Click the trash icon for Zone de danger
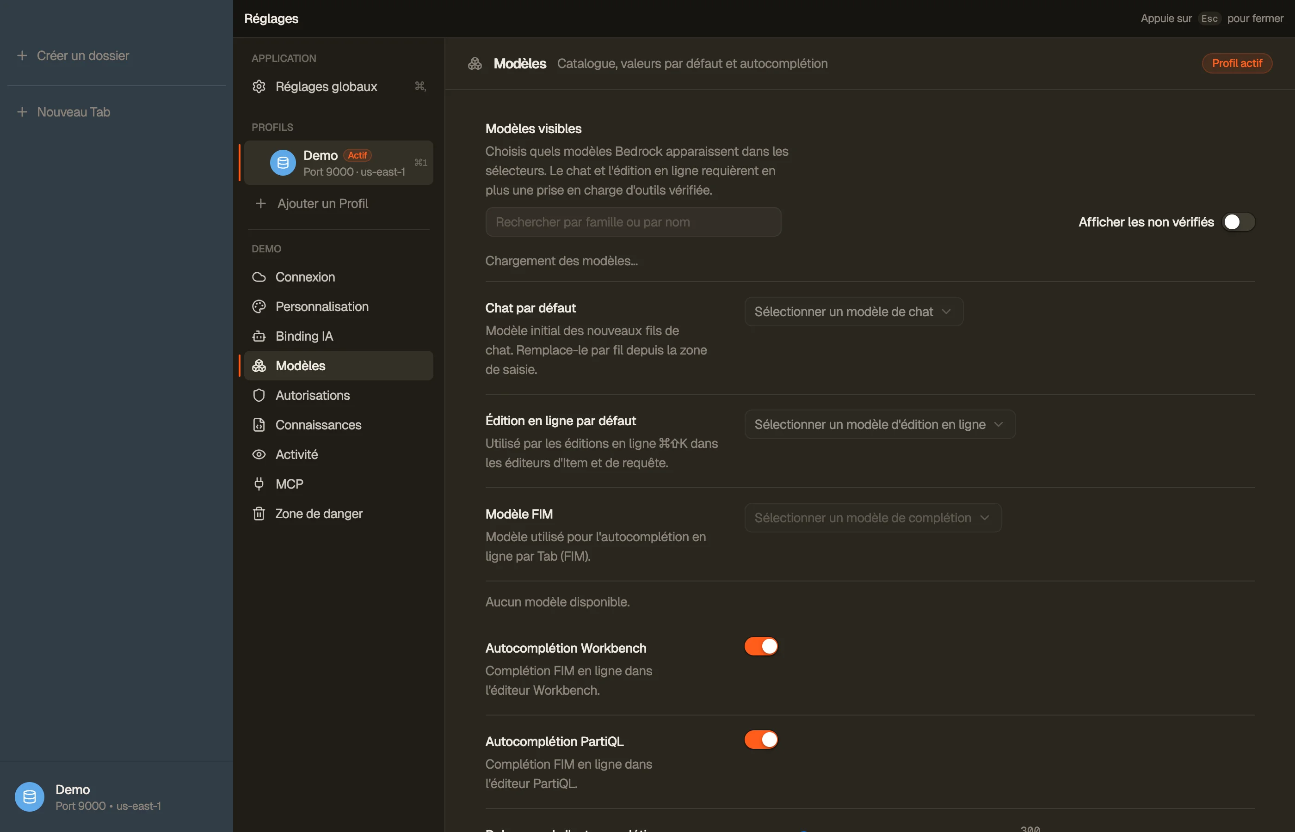Image resolution: width=1295 pixels, height=832 pixels. [x=259, y=514]
